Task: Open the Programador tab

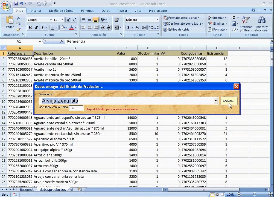Action: (158, 11)
